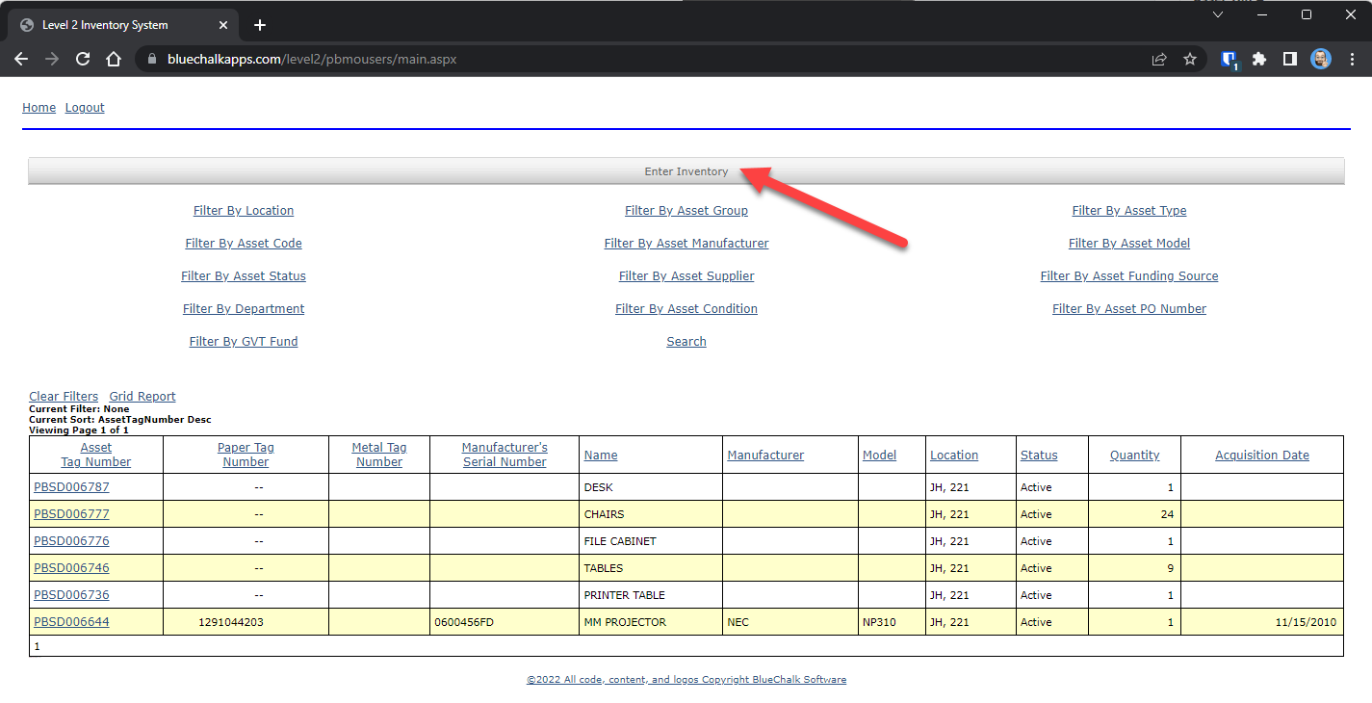Sort table by Acquisition Date header
The width and height of the screenshot is (1372, 703).
(1261, 456)
